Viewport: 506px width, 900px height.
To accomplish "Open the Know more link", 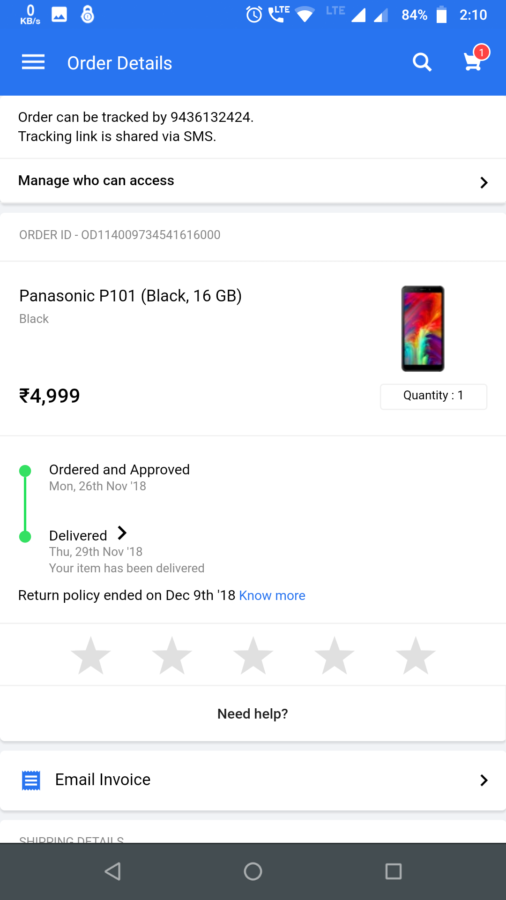I will click(x=272, y=596).
